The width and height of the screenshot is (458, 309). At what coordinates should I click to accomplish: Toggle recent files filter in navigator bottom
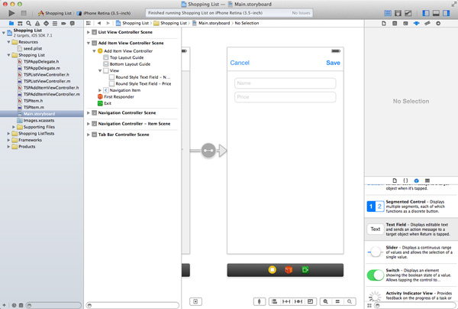14,305
